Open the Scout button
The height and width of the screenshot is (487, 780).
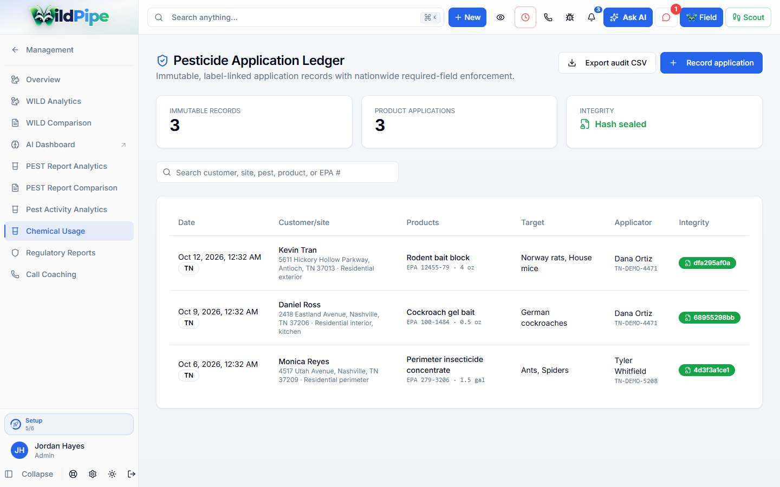tap(748, 17)
